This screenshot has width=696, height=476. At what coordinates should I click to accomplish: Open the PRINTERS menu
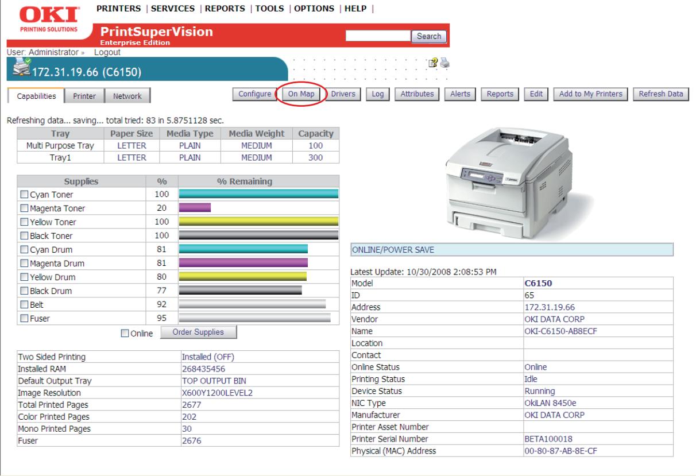tap(120, 9)
